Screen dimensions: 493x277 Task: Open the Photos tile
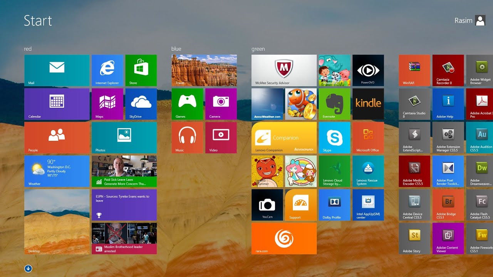click(124, 138)
